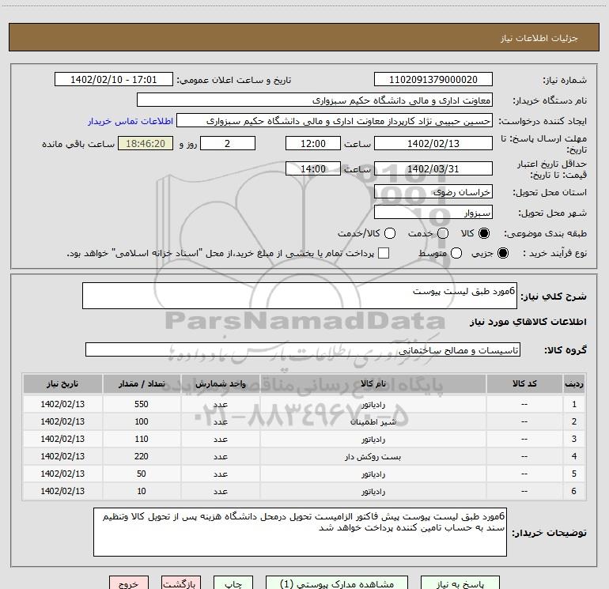Tick the اسناد خزانه اسلامی payment checkbox
Viewport: 609px width, 589px height.
click(x=384, y=253)
